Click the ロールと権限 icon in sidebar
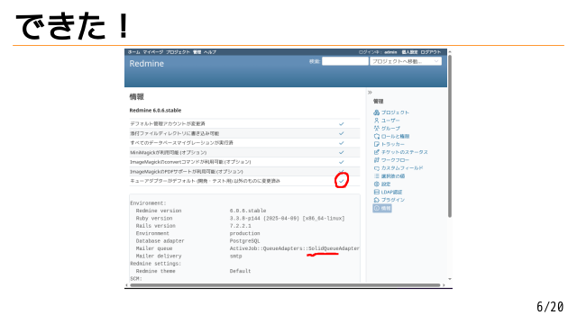This screenshot has width=577, height=324. point(376,136)
